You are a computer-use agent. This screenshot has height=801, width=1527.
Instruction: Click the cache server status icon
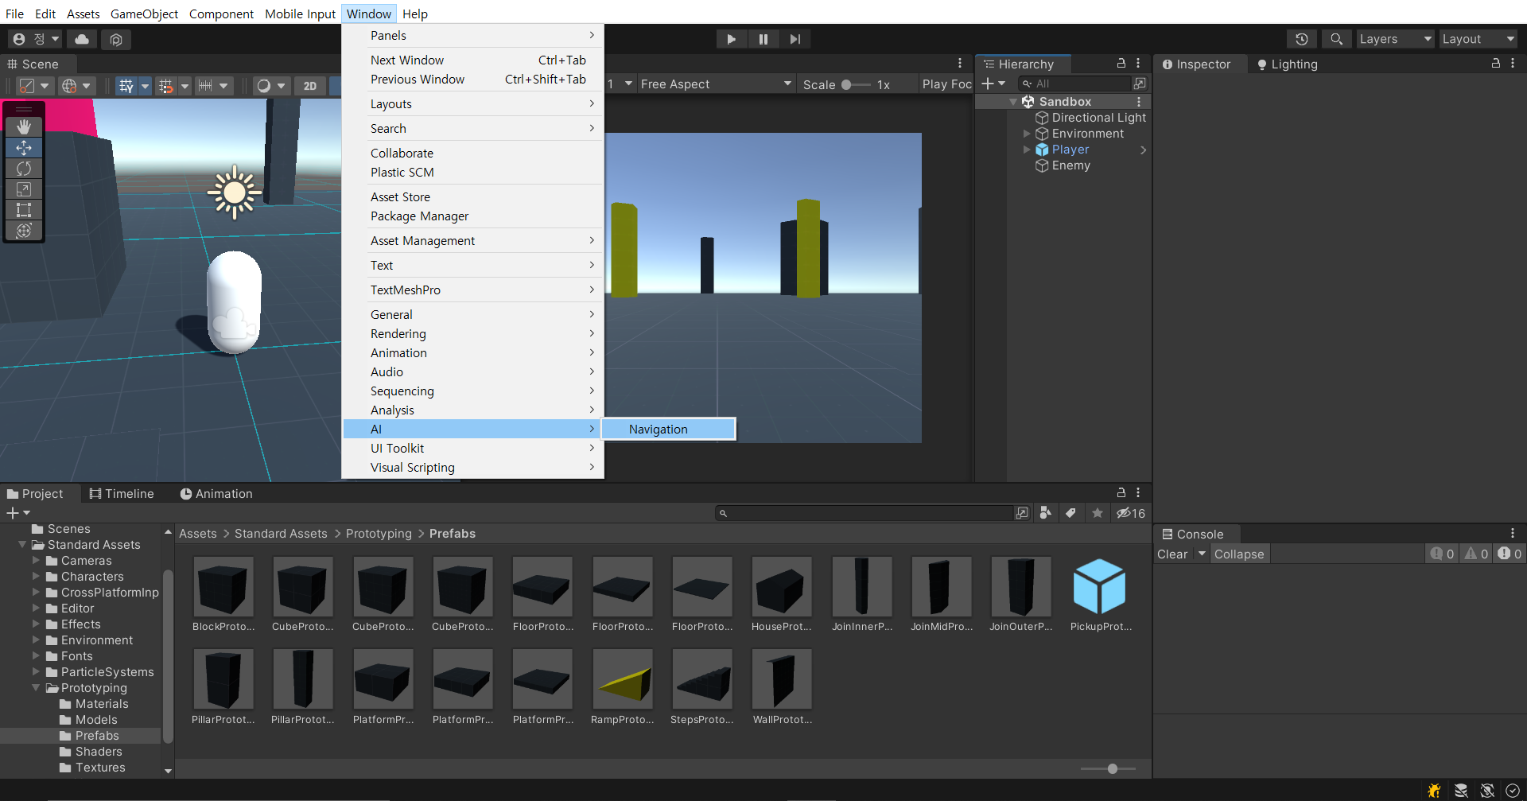click(1461, 791)
